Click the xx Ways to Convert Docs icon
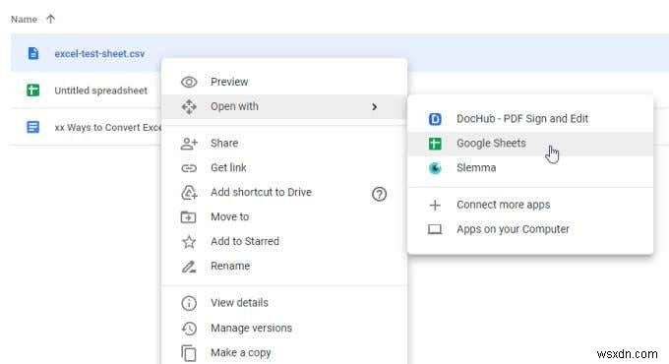This screenshot has height=364, width=669. pyautogui.click(x=32, y=127)
